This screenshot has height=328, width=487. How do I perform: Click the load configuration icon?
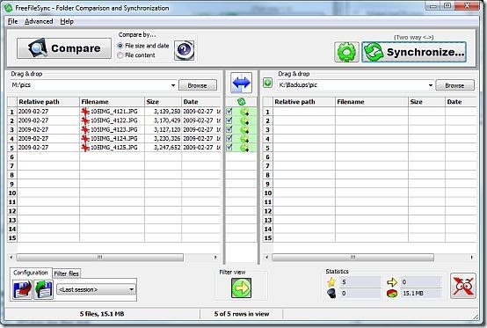[x=43, y=289]
